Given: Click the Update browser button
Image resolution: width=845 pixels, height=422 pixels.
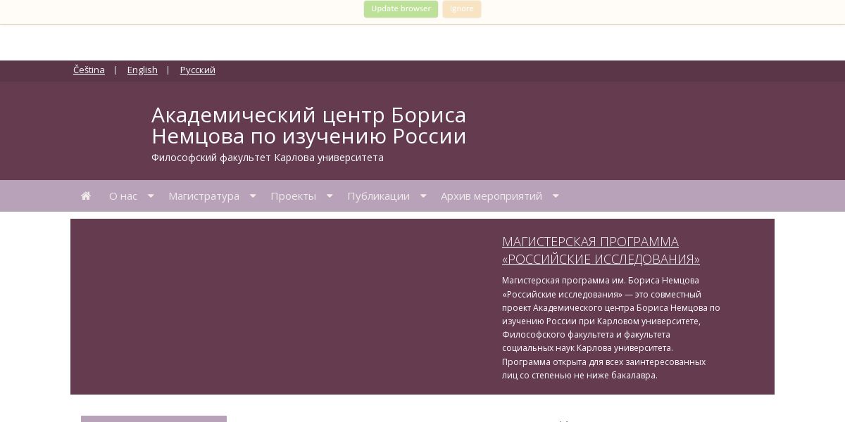Looking at the screenshot, I should (401, 8).
